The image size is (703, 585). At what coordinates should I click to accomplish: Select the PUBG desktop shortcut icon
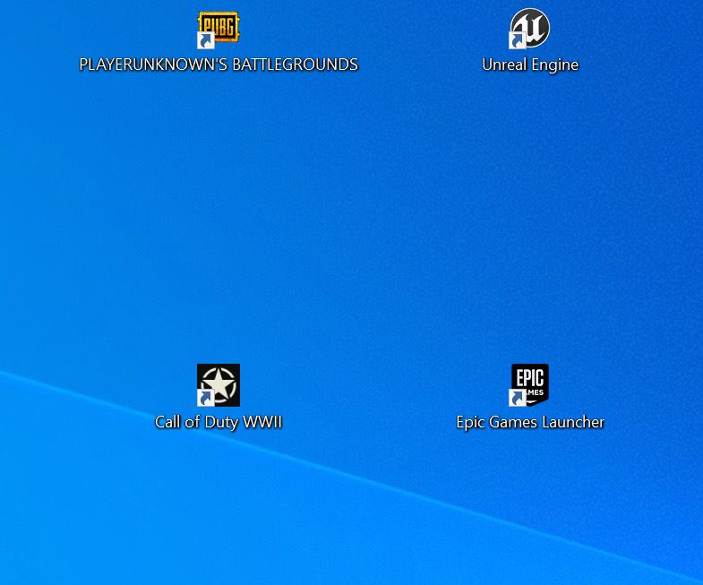219,29
